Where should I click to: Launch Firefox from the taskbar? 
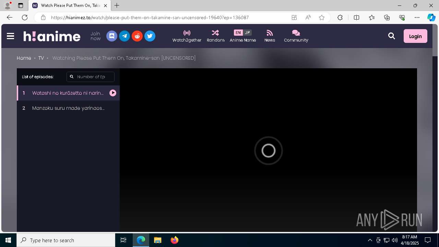[x=174, y=240]
